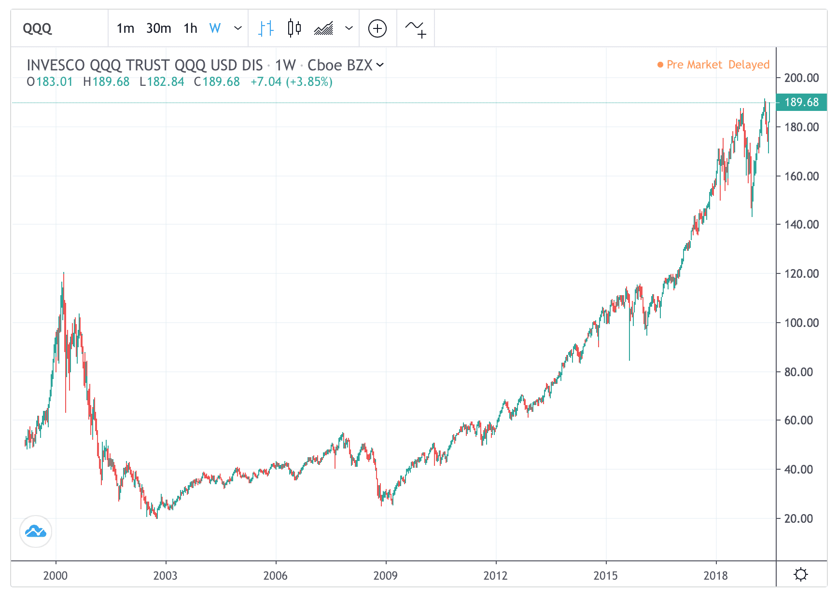
Task: Open the indicators menu icon
Action: [x=415, y=29]
